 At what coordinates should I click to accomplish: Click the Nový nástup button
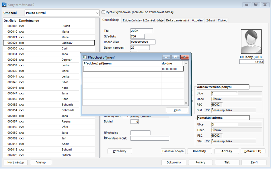[x=16, y=162]
